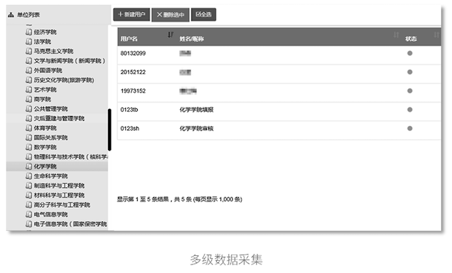The width and height of the screenshot is (452, 273).
Task: Toggle status dot for user 80132099
Action: point(410,53)
